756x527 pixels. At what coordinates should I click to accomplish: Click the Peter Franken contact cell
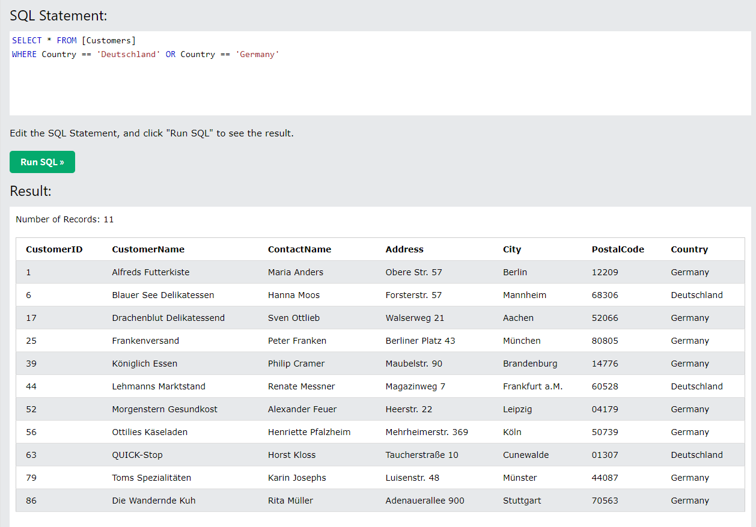[x=297, y=341]
